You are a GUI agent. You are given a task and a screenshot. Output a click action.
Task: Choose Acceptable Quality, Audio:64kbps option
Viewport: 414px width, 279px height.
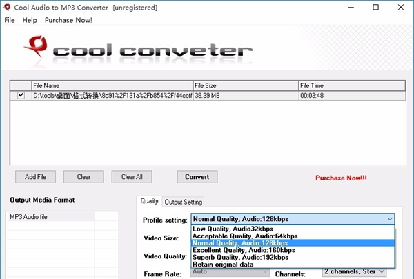(x=293, y=236)
